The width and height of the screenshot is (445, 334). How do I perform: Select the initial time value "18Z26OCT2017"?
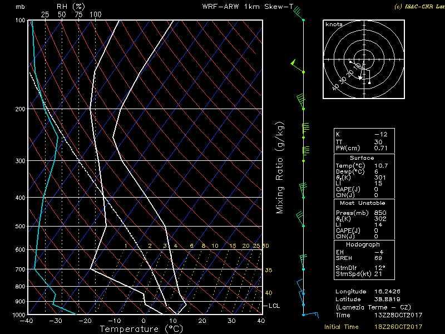point(398,327)
